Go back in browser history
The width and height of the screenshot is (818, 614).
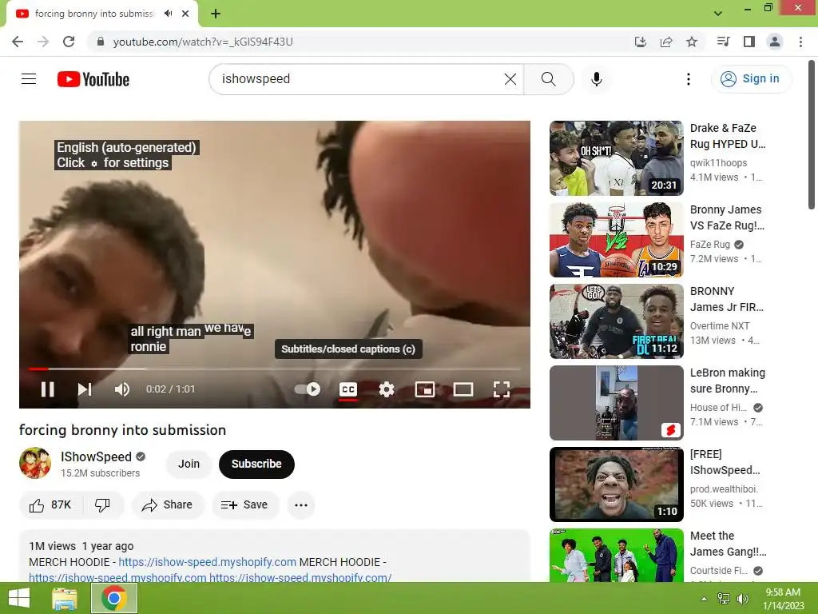pyautogui.click(x=18, y=42)
